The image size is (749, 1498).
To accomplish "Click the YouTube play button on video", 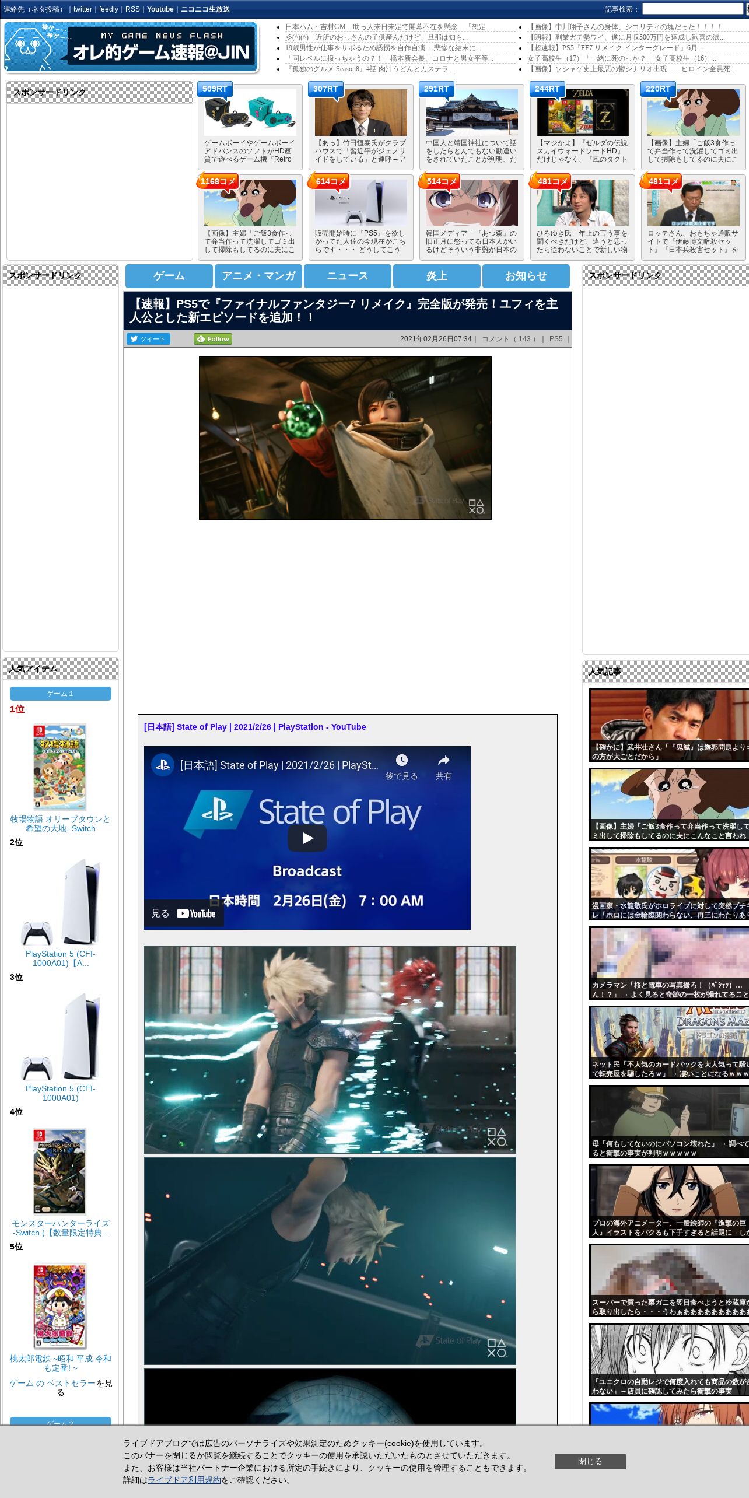I will pyautogui.click(x=307, y=838).
